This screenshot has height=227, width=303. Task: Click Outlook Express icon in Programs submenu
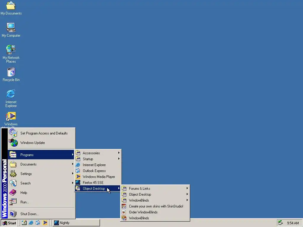78,171
